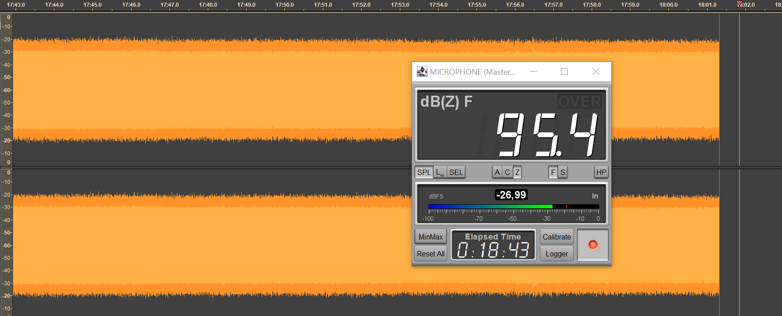Toggle the HP high-pass filter
Viewport: 782px width, 316px height.
pos(601,172)
